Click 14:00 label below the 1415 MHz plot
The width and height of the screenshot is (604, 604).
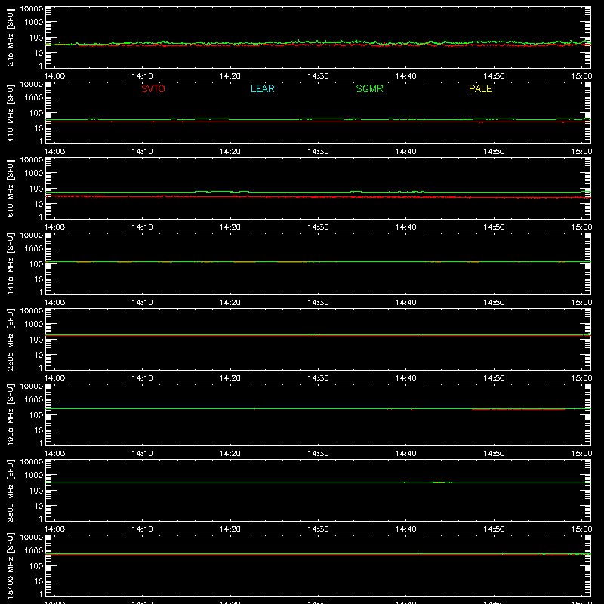click(x=54, y=303)
